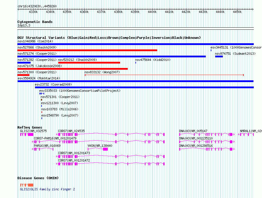This screenshot has width=262, height=198.
Task: Open variant nsv475644 (Kidd2010) label
Action: [153, 60]
